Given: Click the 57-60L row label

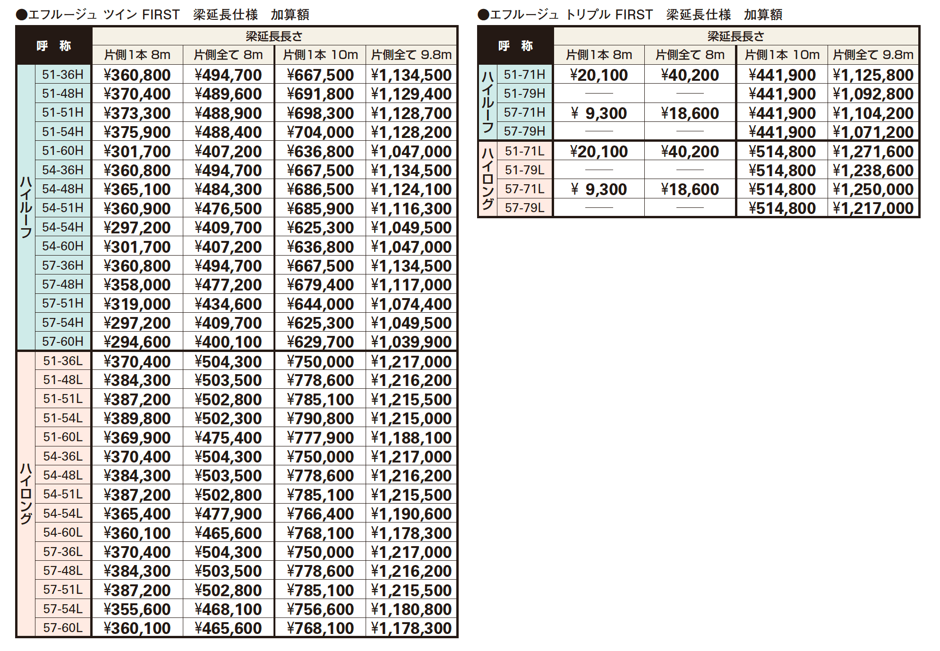Looking at the screenshot, I should tap(62, 628).
